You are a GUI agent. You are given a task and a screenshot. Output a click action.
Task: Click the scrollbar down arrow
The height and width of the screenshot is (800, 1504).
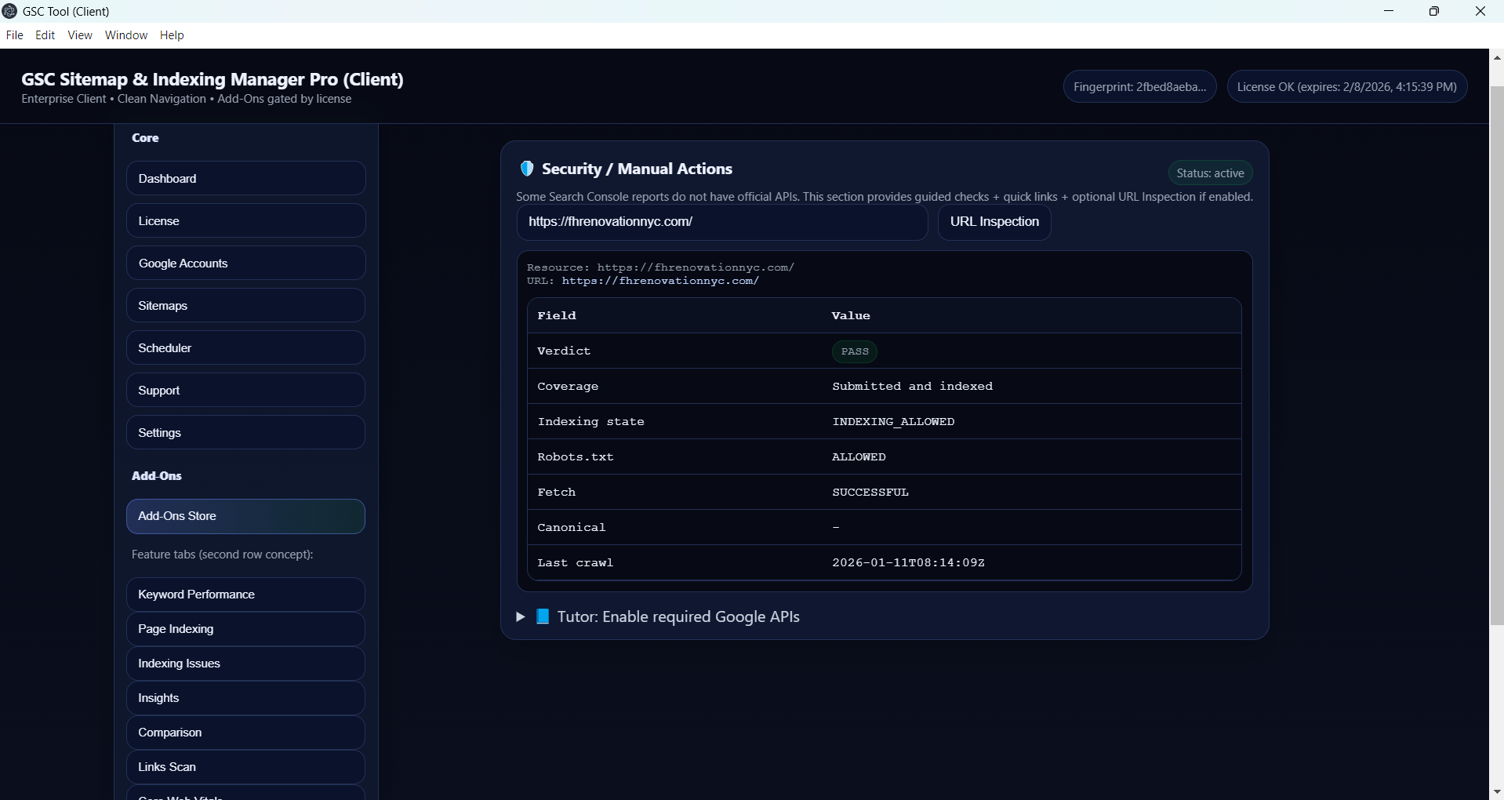tap(1496, 792)
